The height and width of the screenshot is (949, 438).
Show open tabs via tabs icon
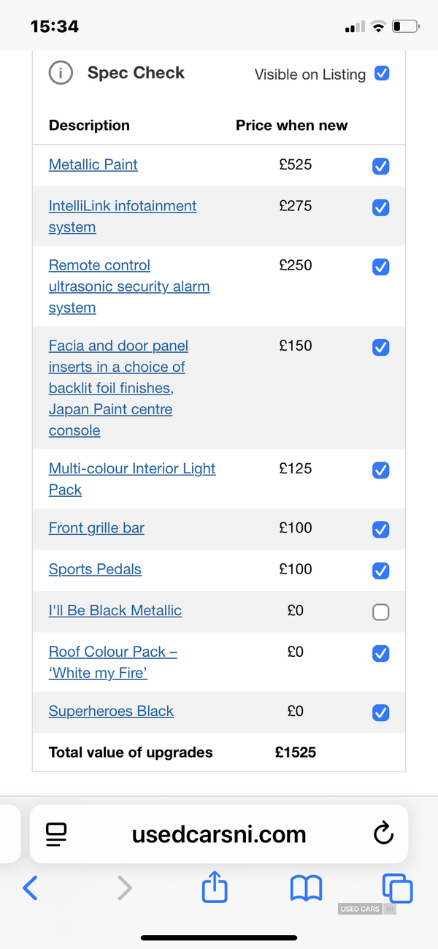pyautogui.click(x=398, y=888)
